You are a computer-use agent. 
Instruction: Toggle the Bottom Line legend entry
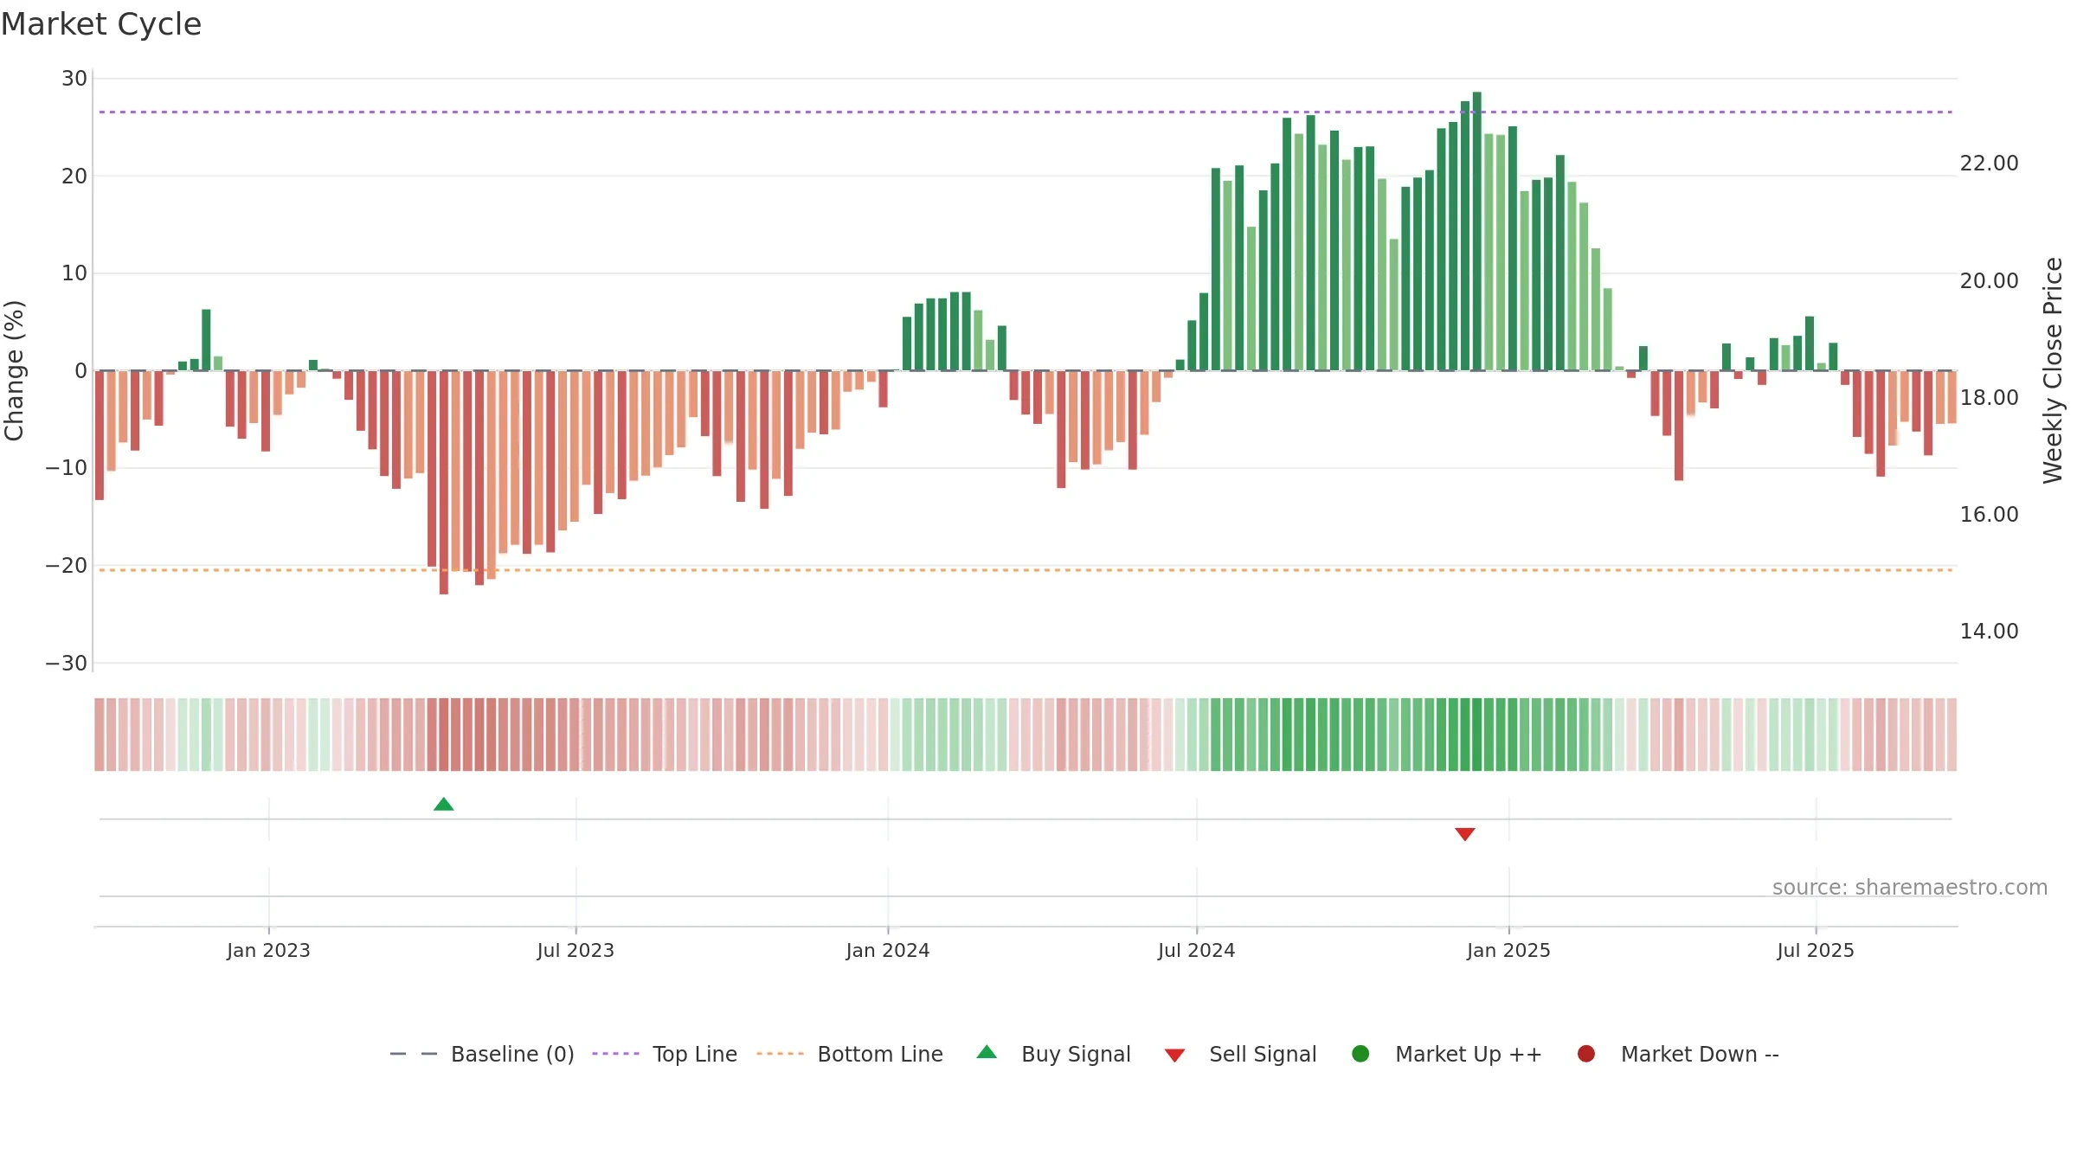click(x=850, y=1054)
